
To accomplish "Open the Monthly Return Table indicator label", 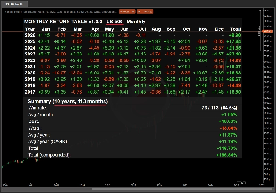I will (61, 12).
